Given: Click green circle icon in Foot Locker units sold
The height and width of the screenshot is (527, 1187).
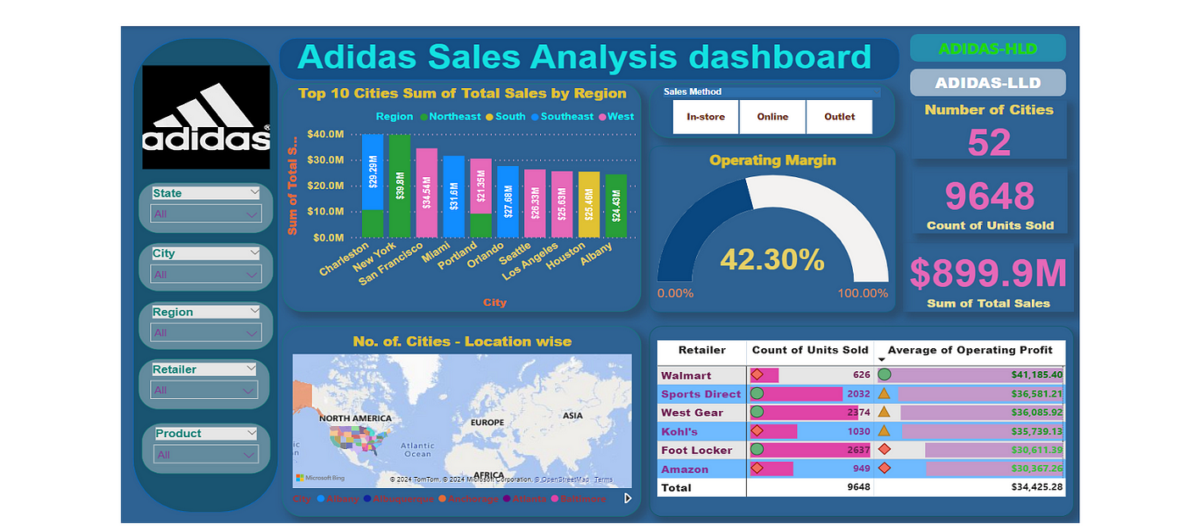Looking at the screenshot, I should 757,449.
